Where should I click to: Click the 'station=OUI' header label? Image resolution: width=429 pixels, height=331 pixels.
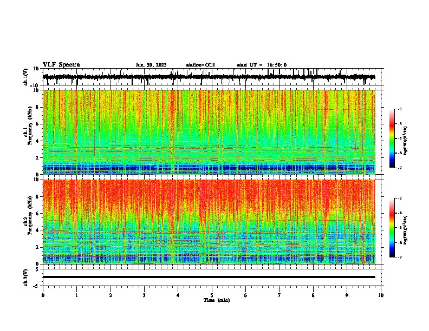pos(200,65)
